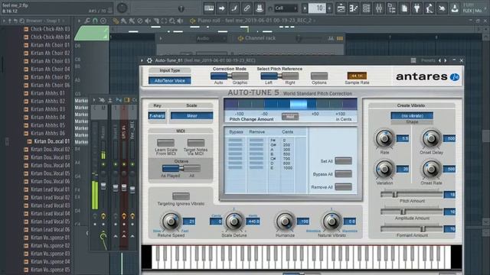
Task: Toggle Correction Mode Auto/Graphic switch
Action: point(230,76)
